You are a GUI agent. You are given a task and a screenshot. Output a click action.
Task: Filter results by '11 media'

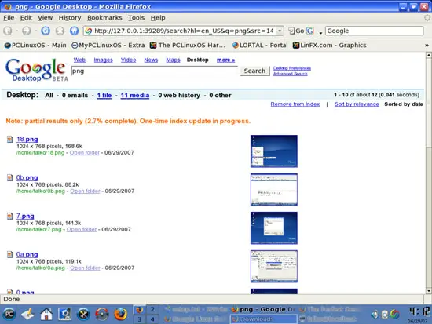135,95
